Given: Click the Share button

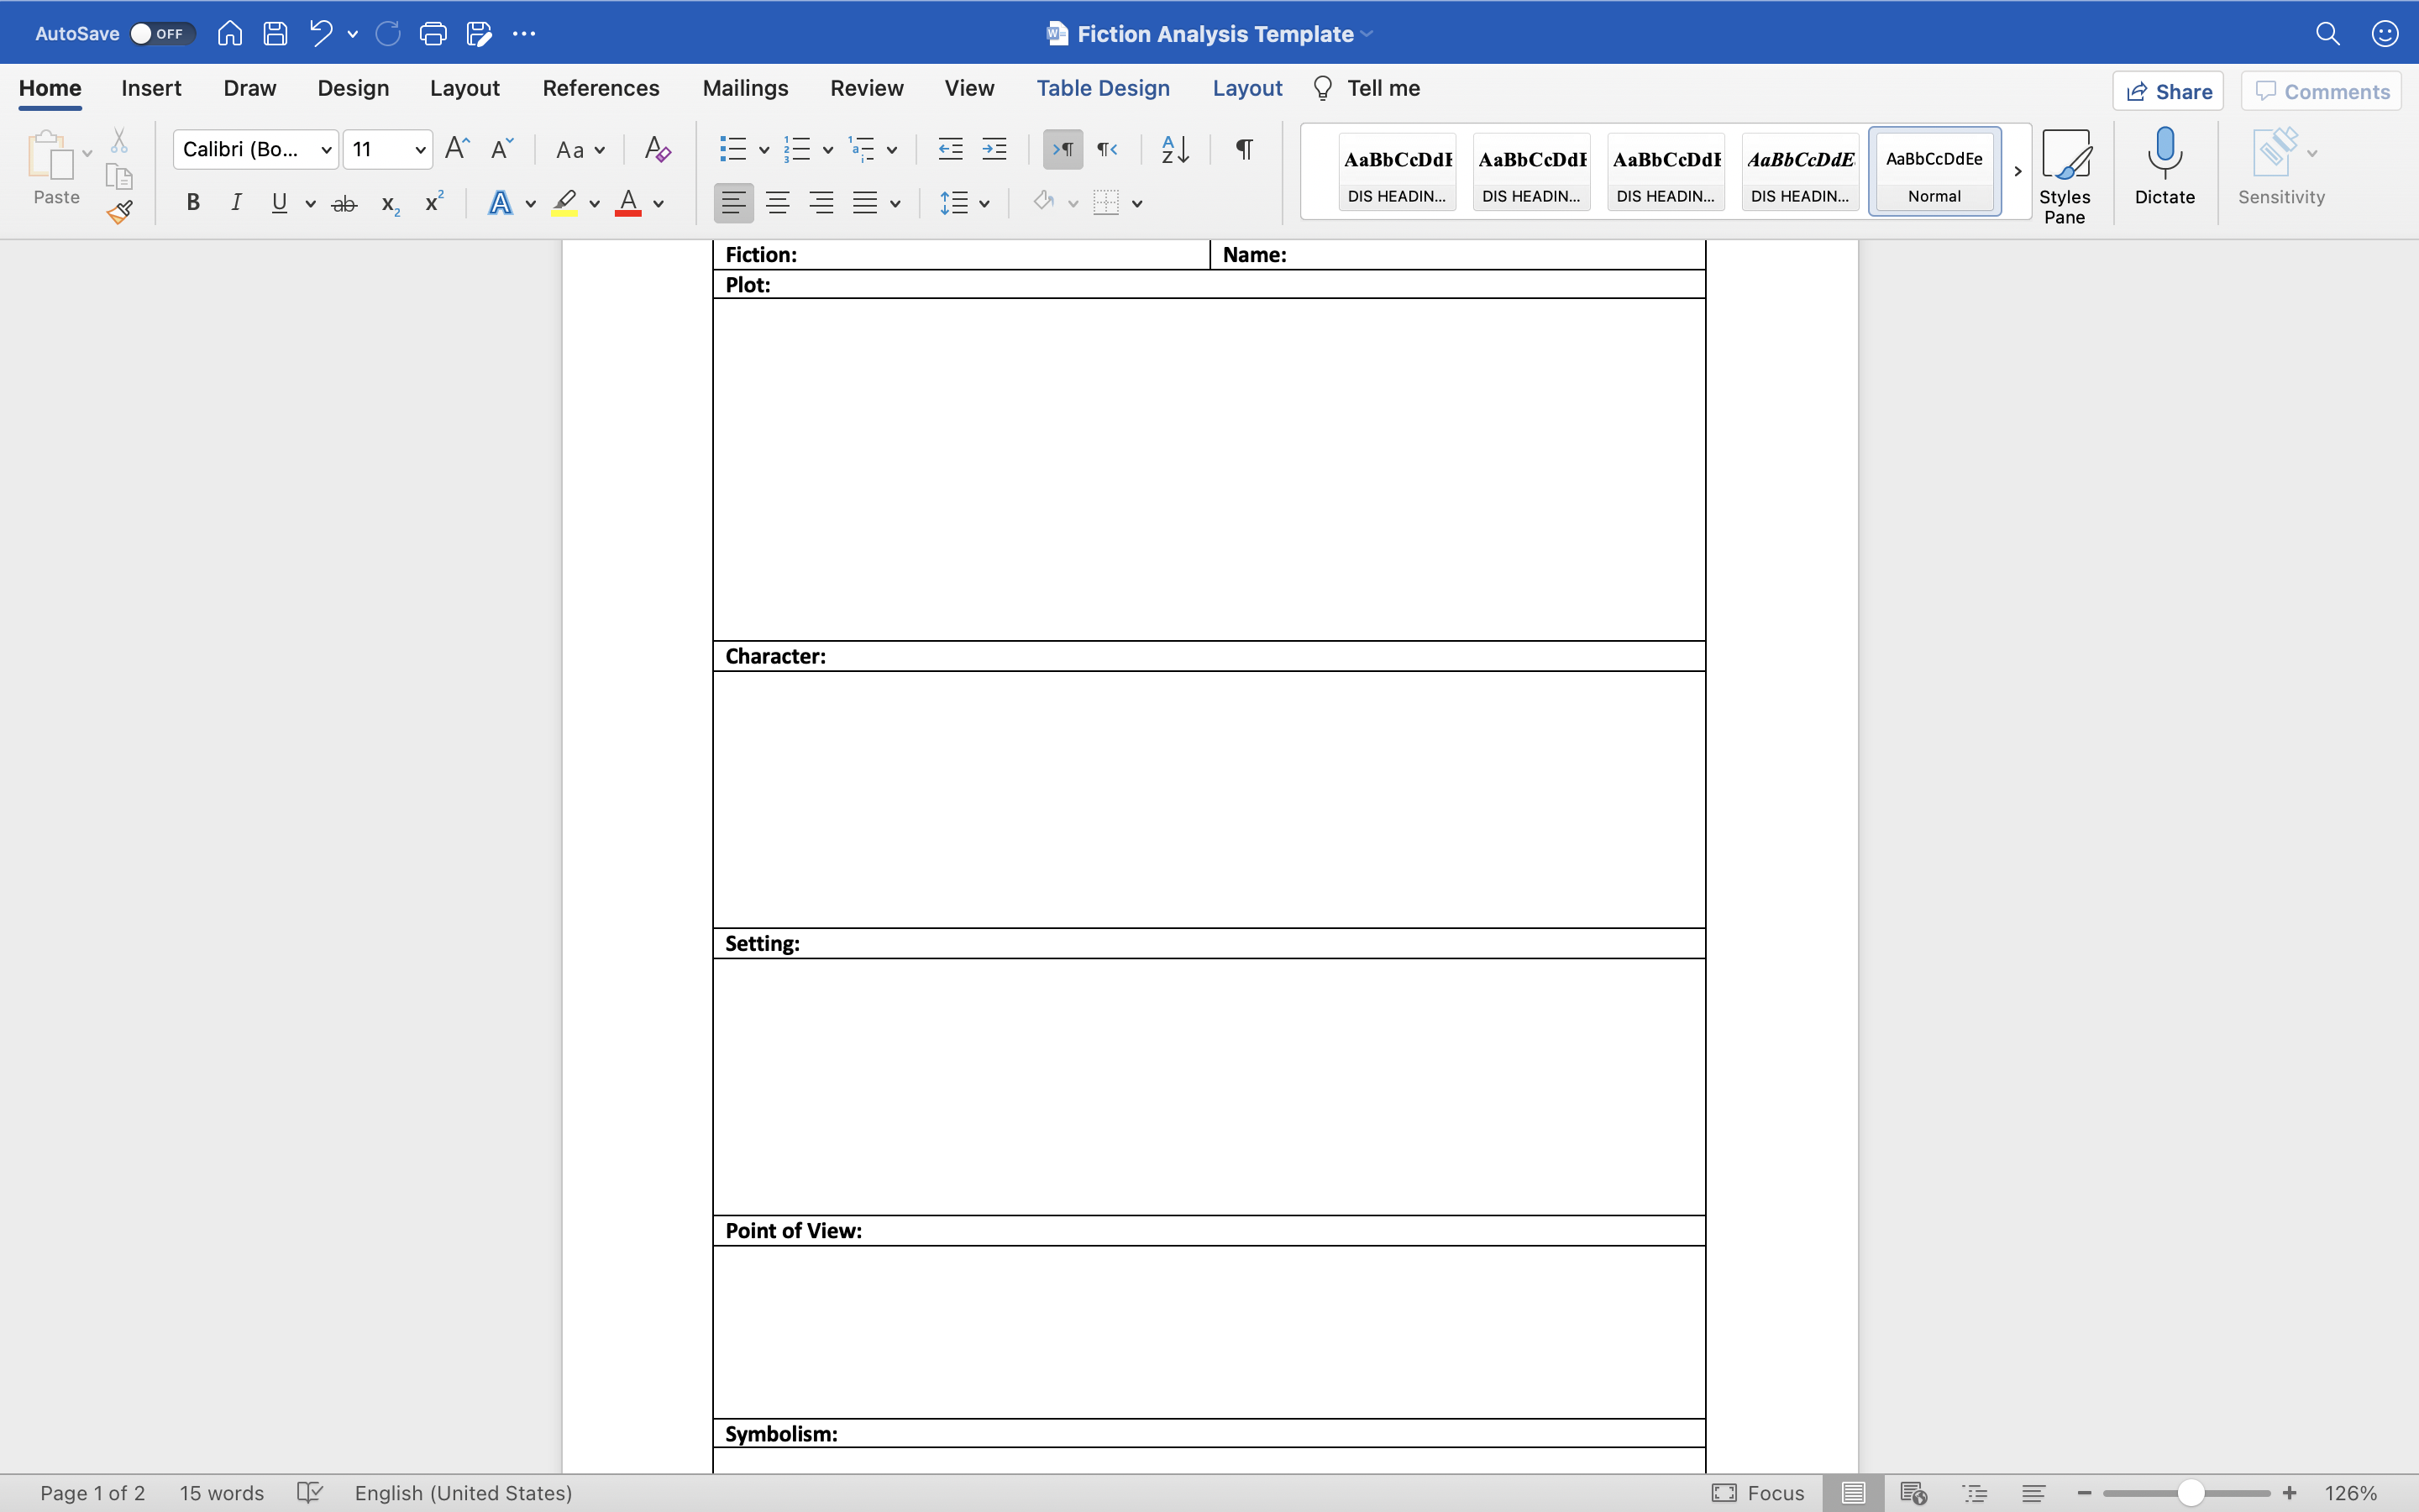Looking at the screenshot, I should (x=2168, y=91).
